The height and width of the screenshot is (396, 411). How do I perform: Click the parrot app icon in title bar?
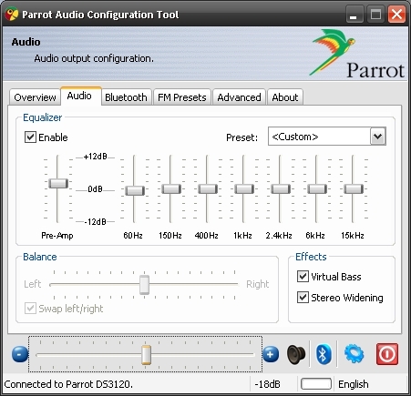12,15
